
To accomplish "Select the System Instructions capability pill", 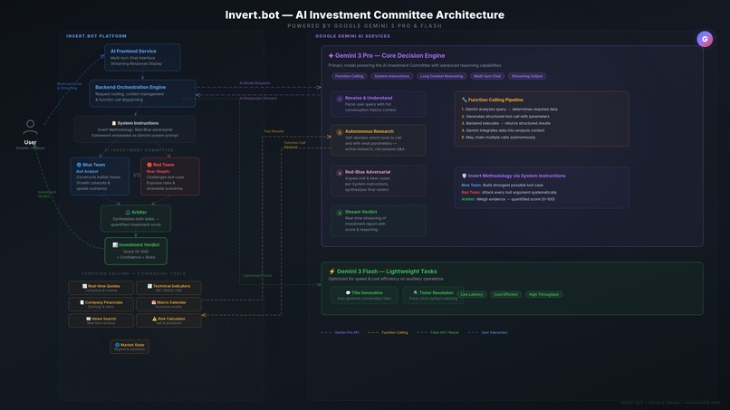I will (392, 76).
